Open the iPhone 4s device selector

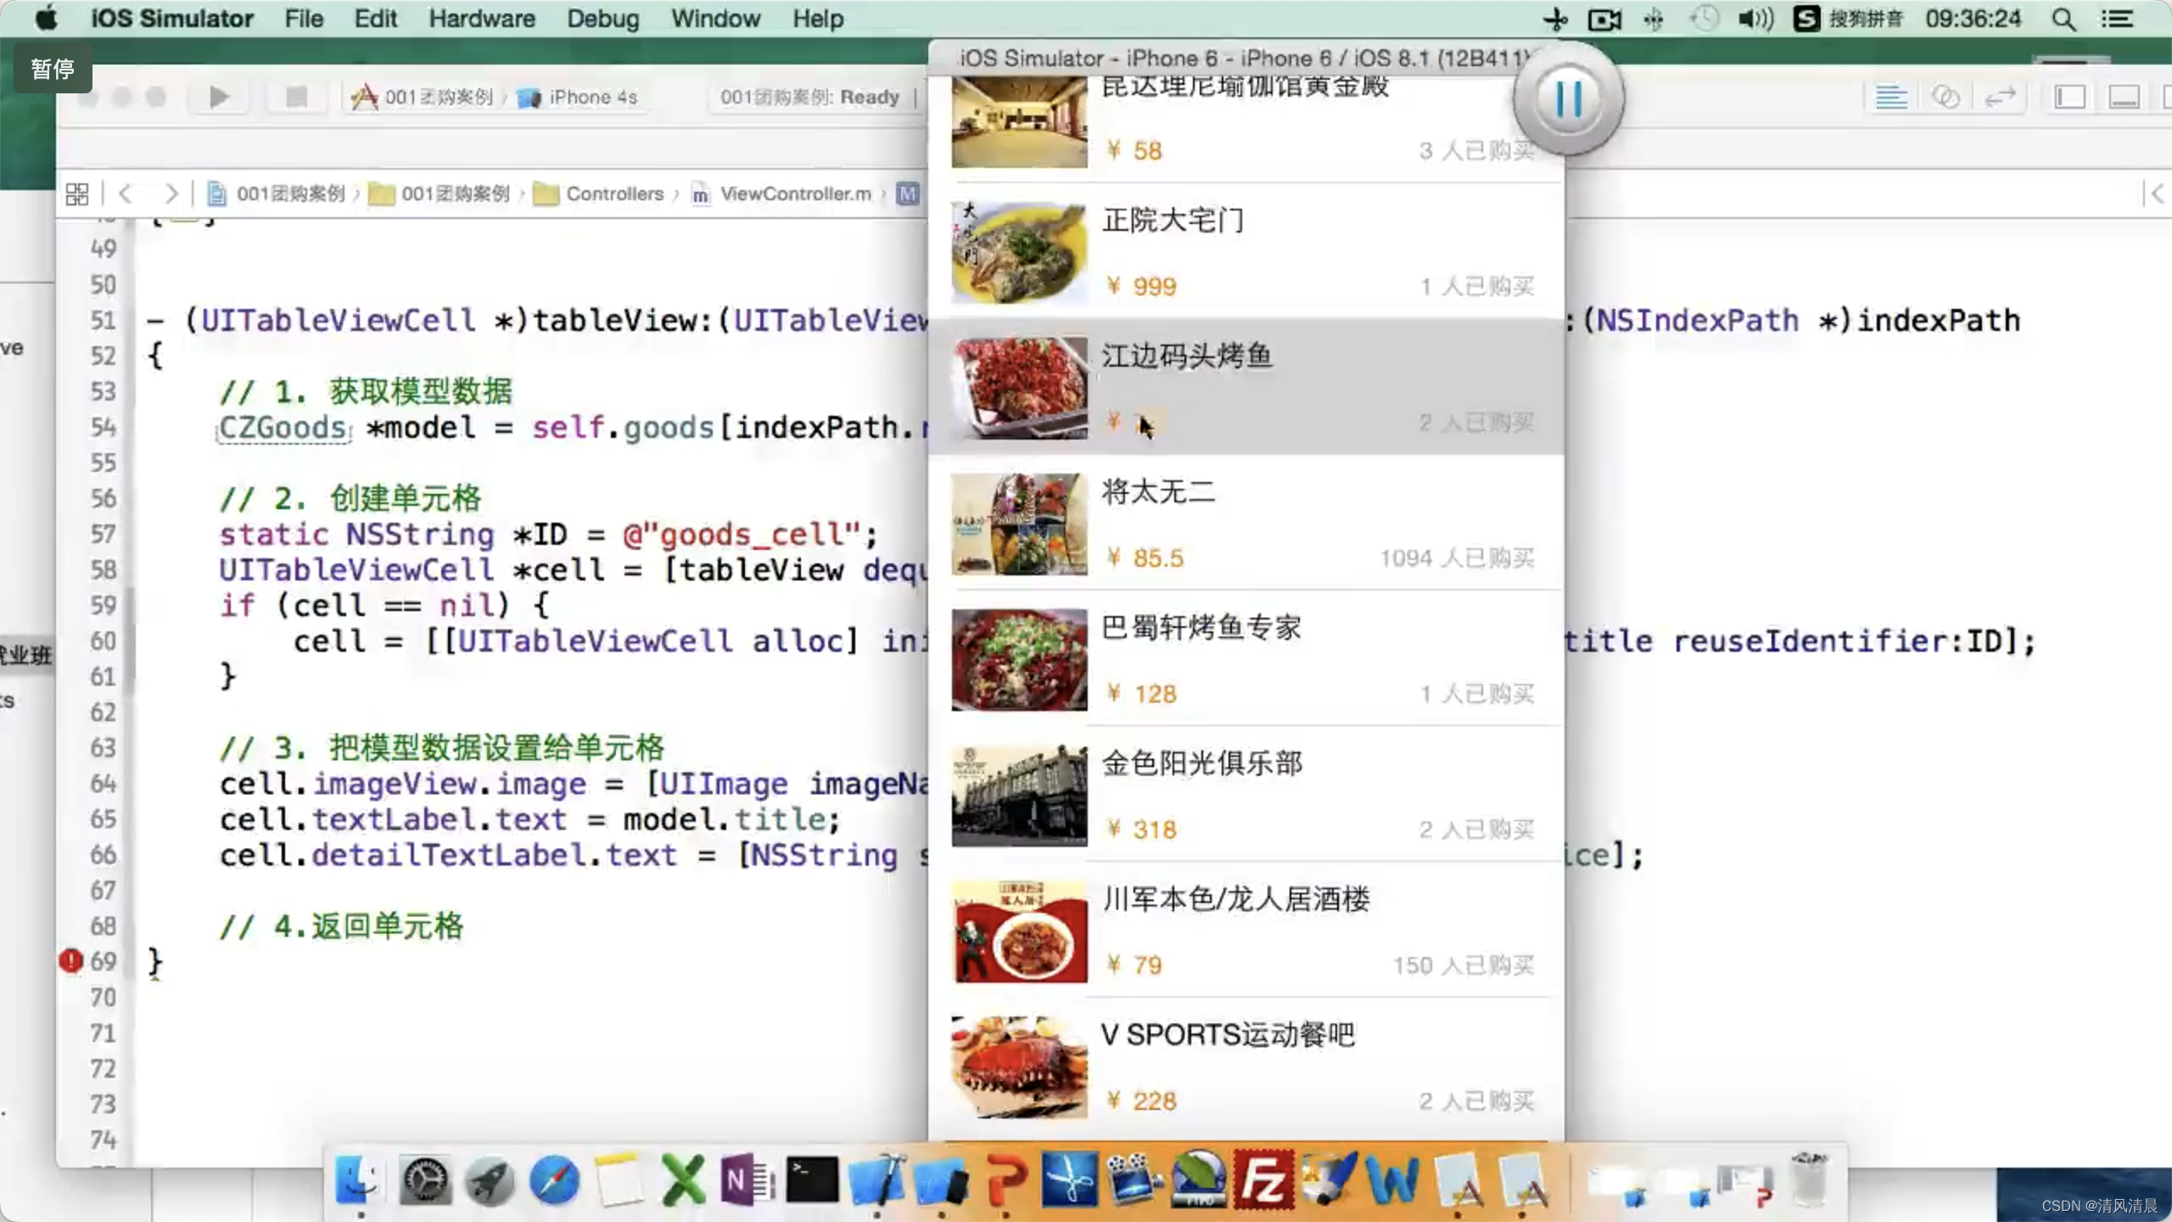click(591, 98)
